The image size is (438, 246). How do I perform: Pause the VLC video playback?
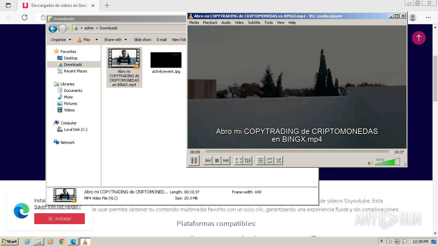pos(194,161)
